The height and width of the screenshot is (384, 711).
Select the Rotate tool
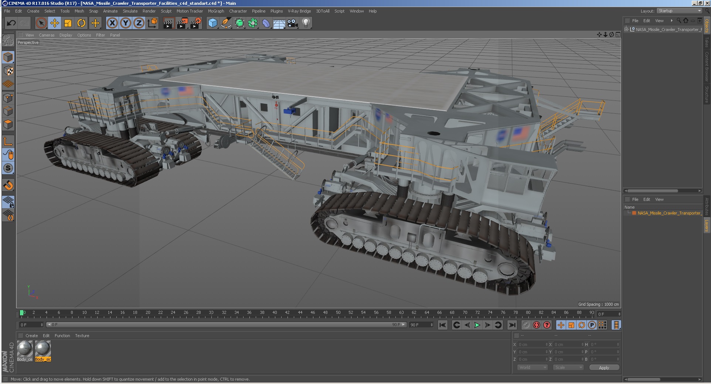click(x=81, y=23)
